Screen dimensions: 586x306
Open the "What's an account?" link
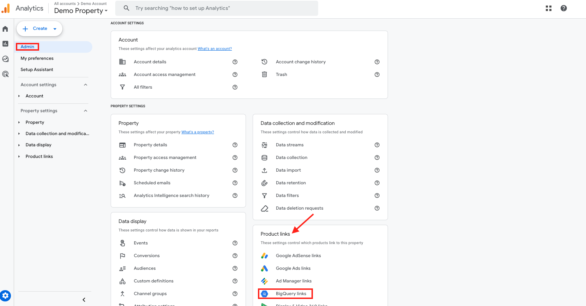tap(215, 49)
